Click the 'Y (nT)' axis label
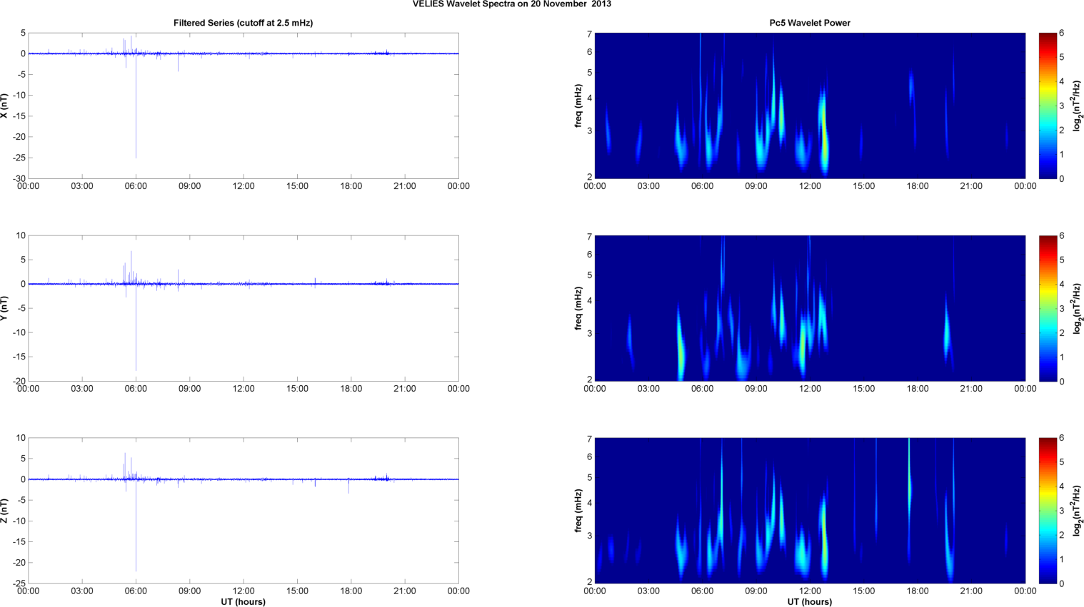This screenshot has width=1084, height=607. click(x=5, y=308)
